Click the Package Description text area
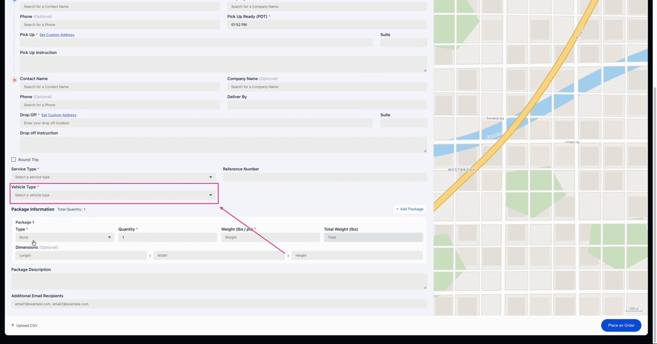 (x=219, y=282)
